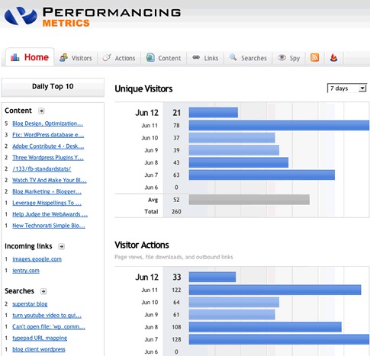Expand the Searches section arrow
This screenshot has height=356, width=370.
click(x=43, y=291)
